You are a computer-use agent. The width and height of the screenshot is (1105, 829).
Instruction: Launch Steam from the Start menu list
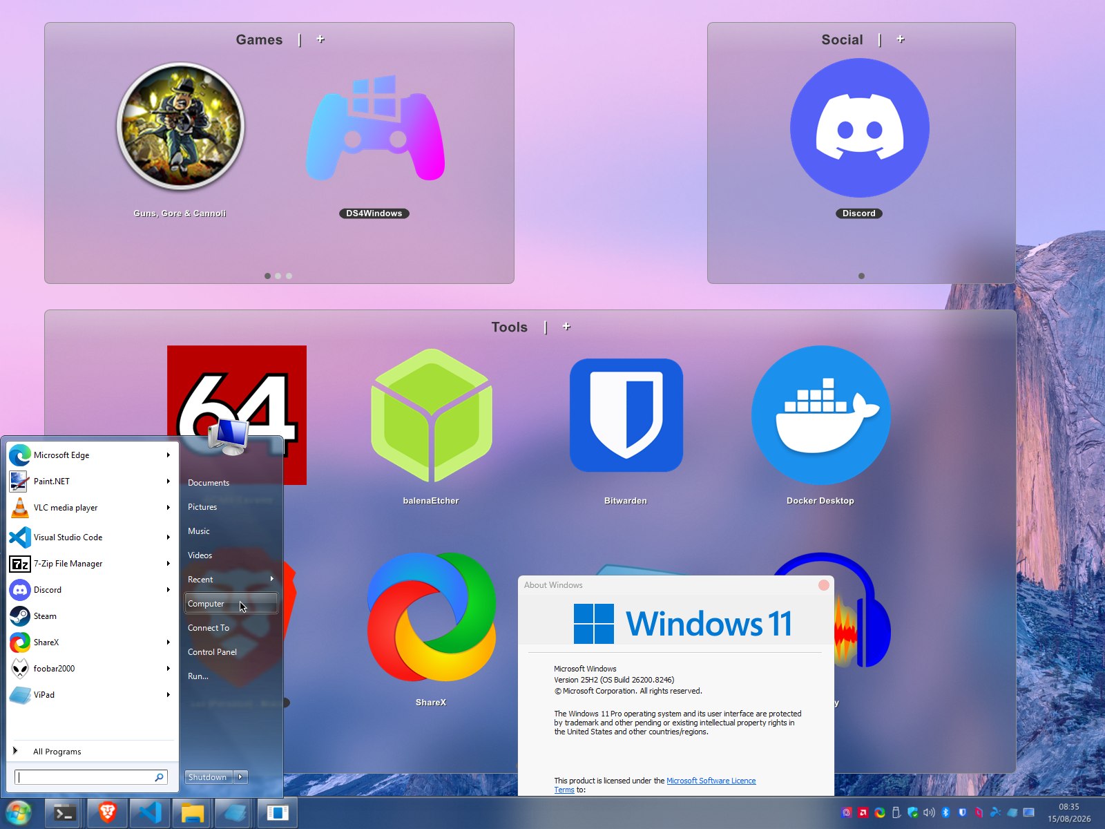pyautogui.click(x=90, y=616)
